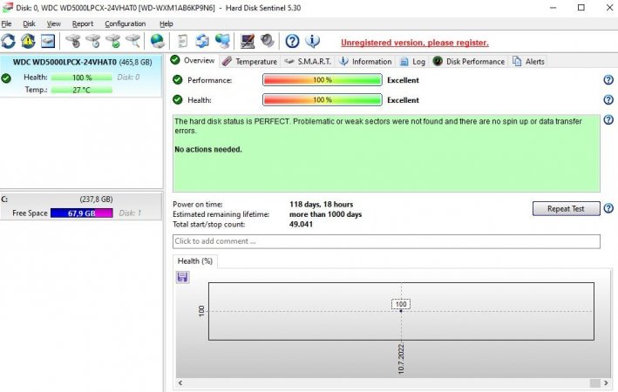
Task: Click the sidebar Health 100 % bar
Action: (x=82, y=78)
